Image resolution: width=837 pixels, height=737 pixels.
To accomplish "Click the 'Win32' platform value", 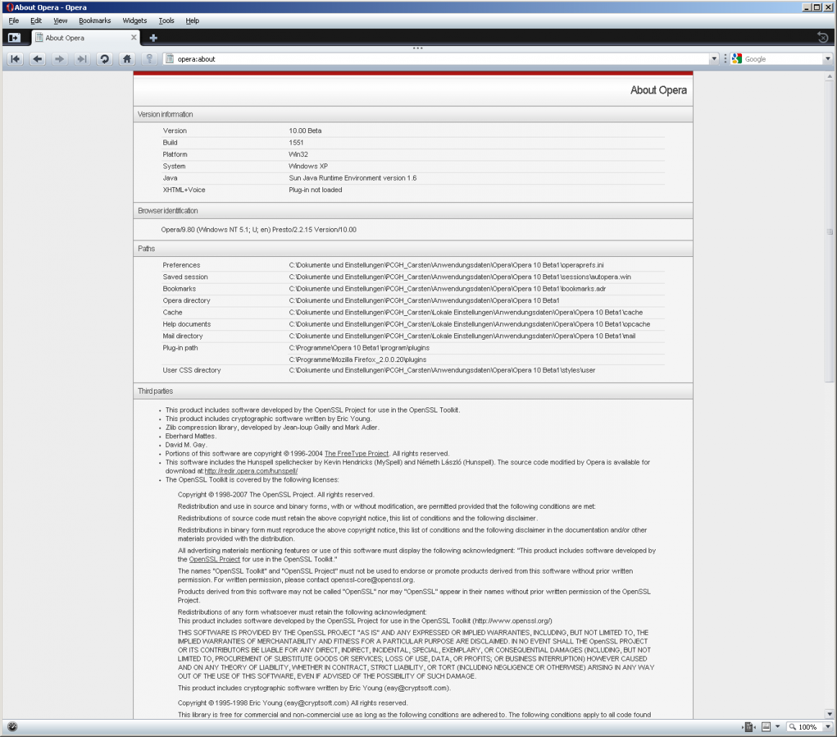I will [299, 154].
